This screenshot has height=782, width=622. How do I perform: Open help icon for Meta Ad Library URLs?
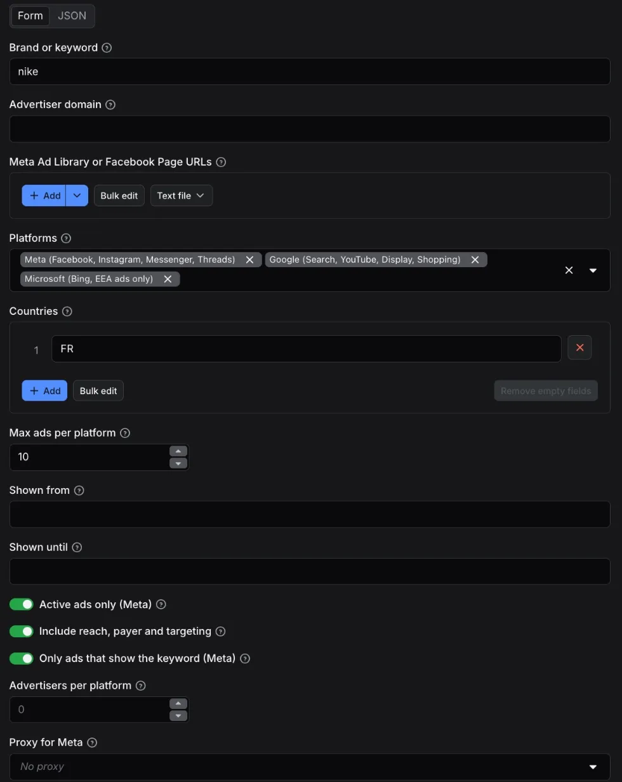point(221,162)
